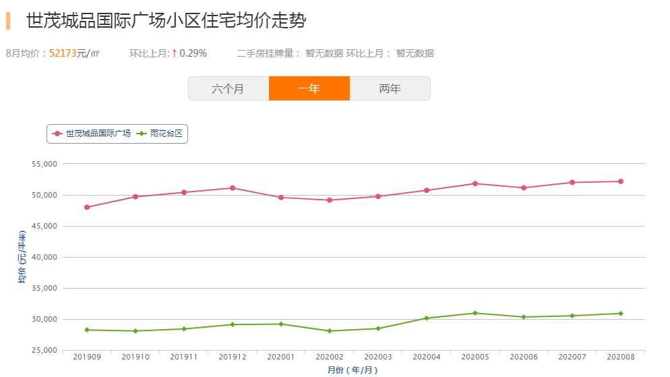
Task: Click the chart title 世茂城品国际广场小区住宅均价走势
Action: (x=166, y=20)
